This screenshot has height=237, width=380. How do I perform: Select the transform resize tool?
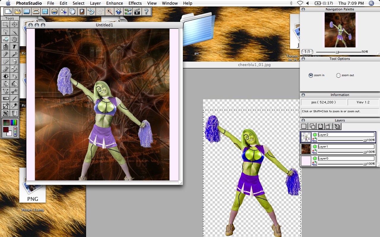[6, 106]
